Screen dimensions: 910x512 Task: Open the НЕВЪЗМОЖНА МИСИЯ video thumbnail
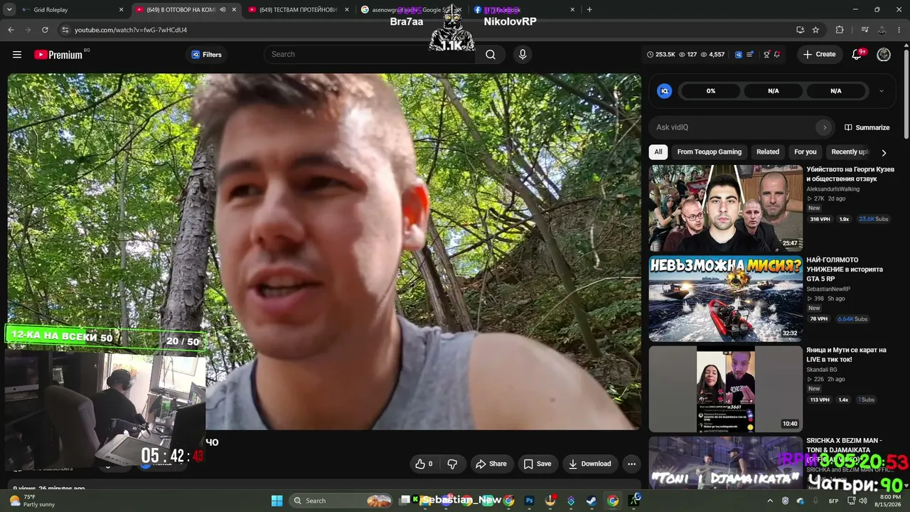726,299
